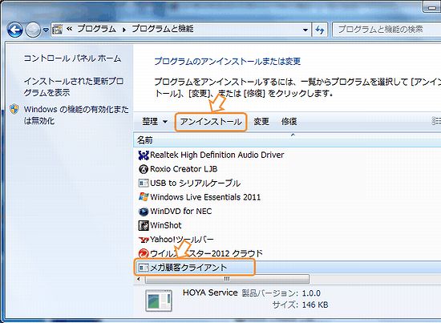Click the shield icon next to Windows features

[14, 109]
